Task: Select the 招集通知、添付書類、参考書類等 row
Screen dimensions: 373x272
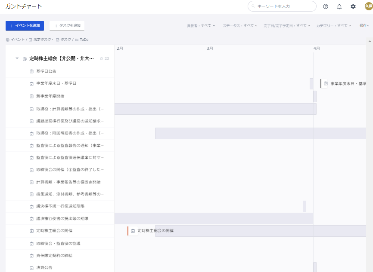Action: tap(60, 194)
